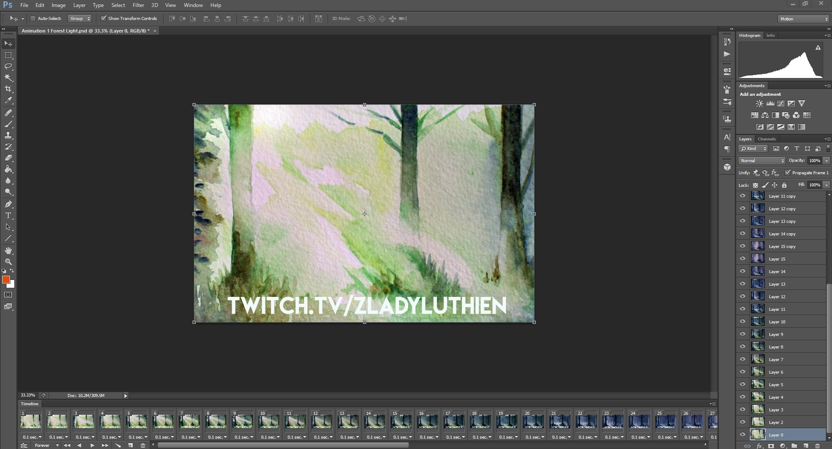Open the Motion workspace dropdown
This screenshot has width=832, height=449.
[x=803, y=19]
